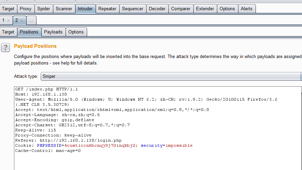Select Intruder attack tab 2

(16, 20)
